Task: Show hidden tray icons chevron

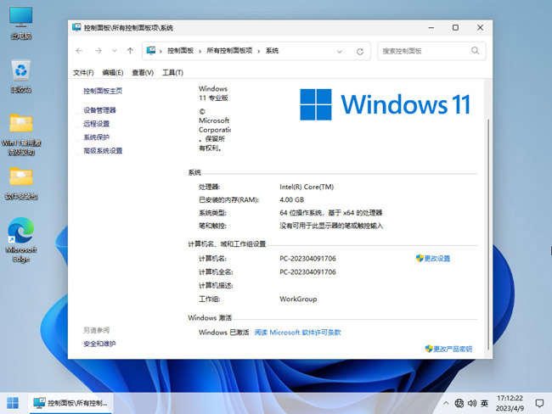Action: click(x=446, y=403)
